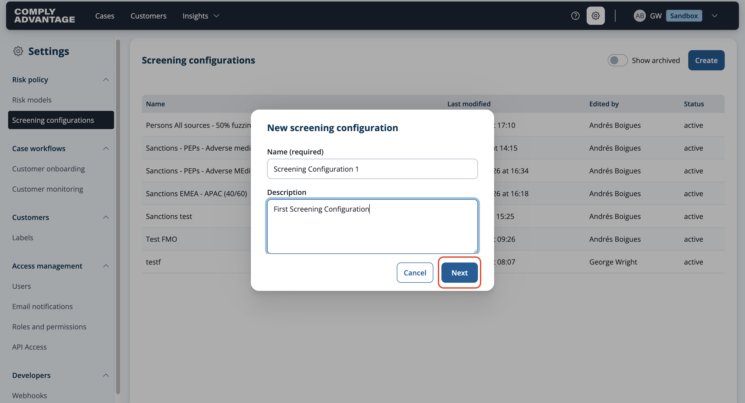Image resolution: width=745 pixels, height=403 pixels.
Task: Click the sidebar vertical scrollbar
Action: click(x=118, y=217)
